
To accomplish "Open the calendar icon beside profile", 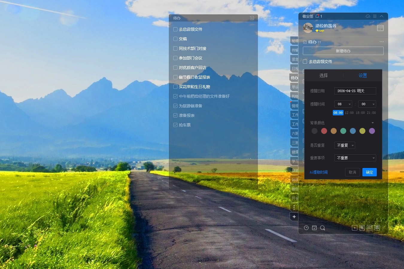I will point(380,28).
